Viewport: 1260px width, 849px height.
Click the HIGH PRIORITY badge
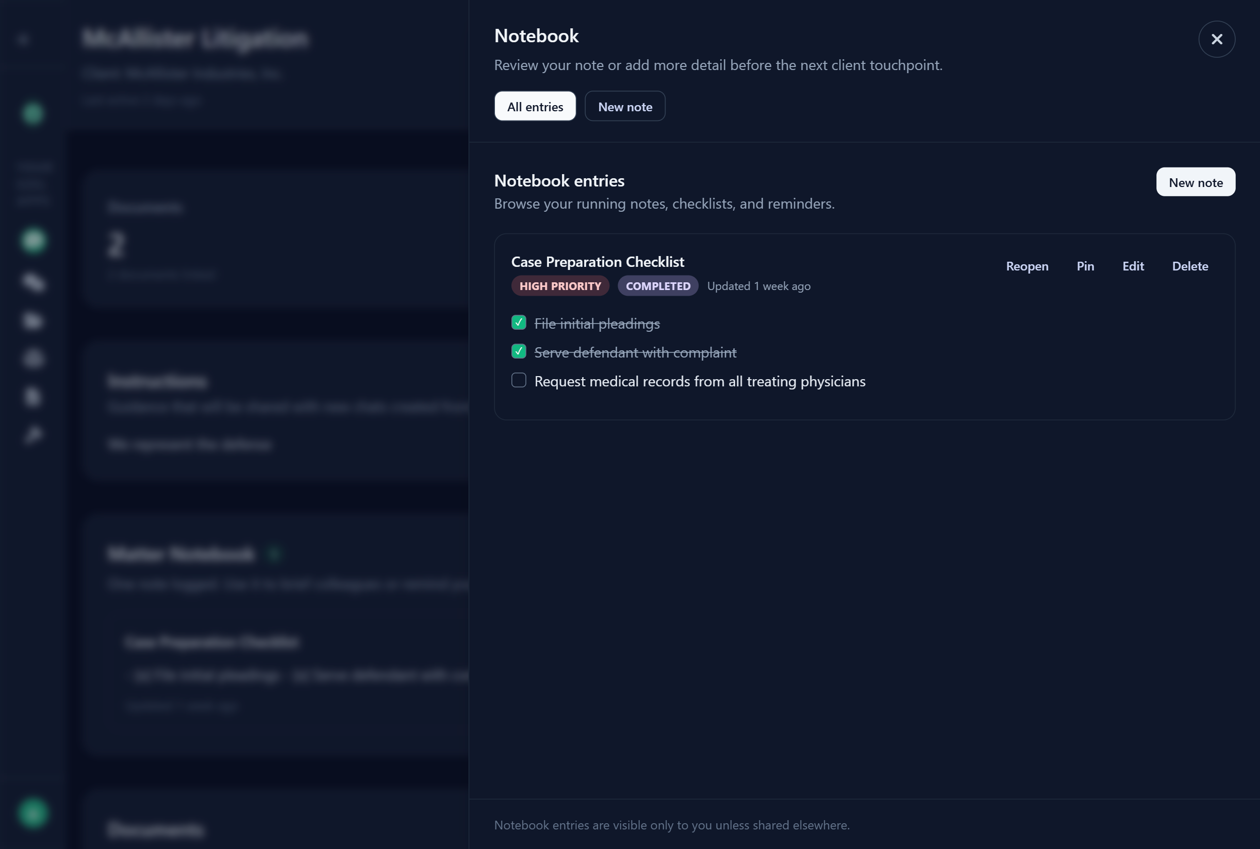(559, 286)
